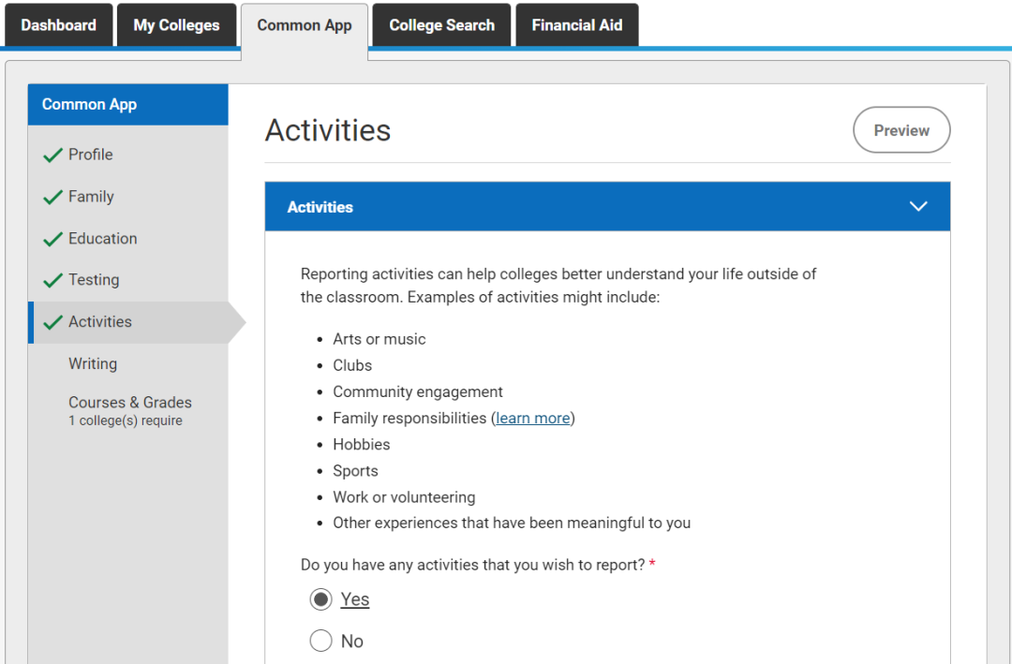Open the Writing section in sidebar
1012x664 pixels.
pos(93,364)
